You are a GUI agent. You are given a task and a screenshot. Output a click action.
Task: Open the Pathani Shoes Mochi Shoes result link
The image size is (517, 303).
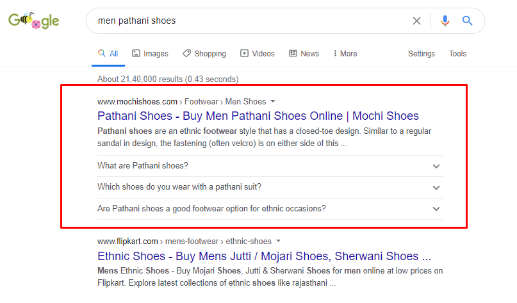(x=258, y=116)
